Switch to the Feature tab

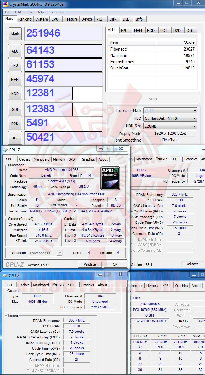71,19
